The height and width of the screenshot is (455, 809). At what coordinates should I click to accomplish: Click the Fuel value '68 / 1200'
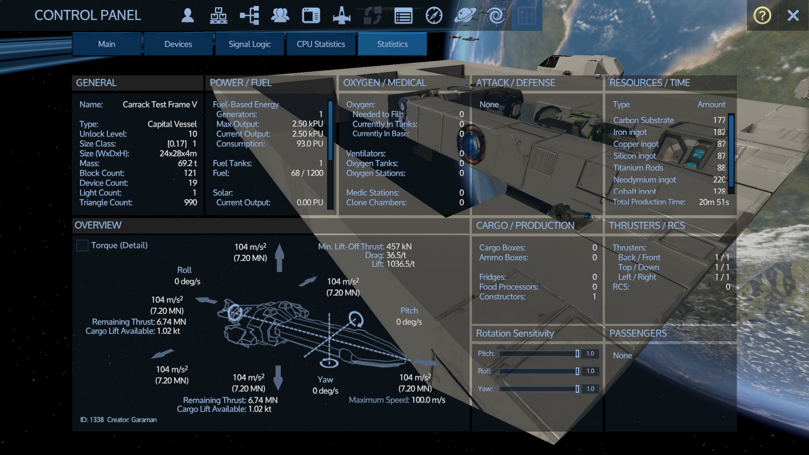click(x=307, y=173)
